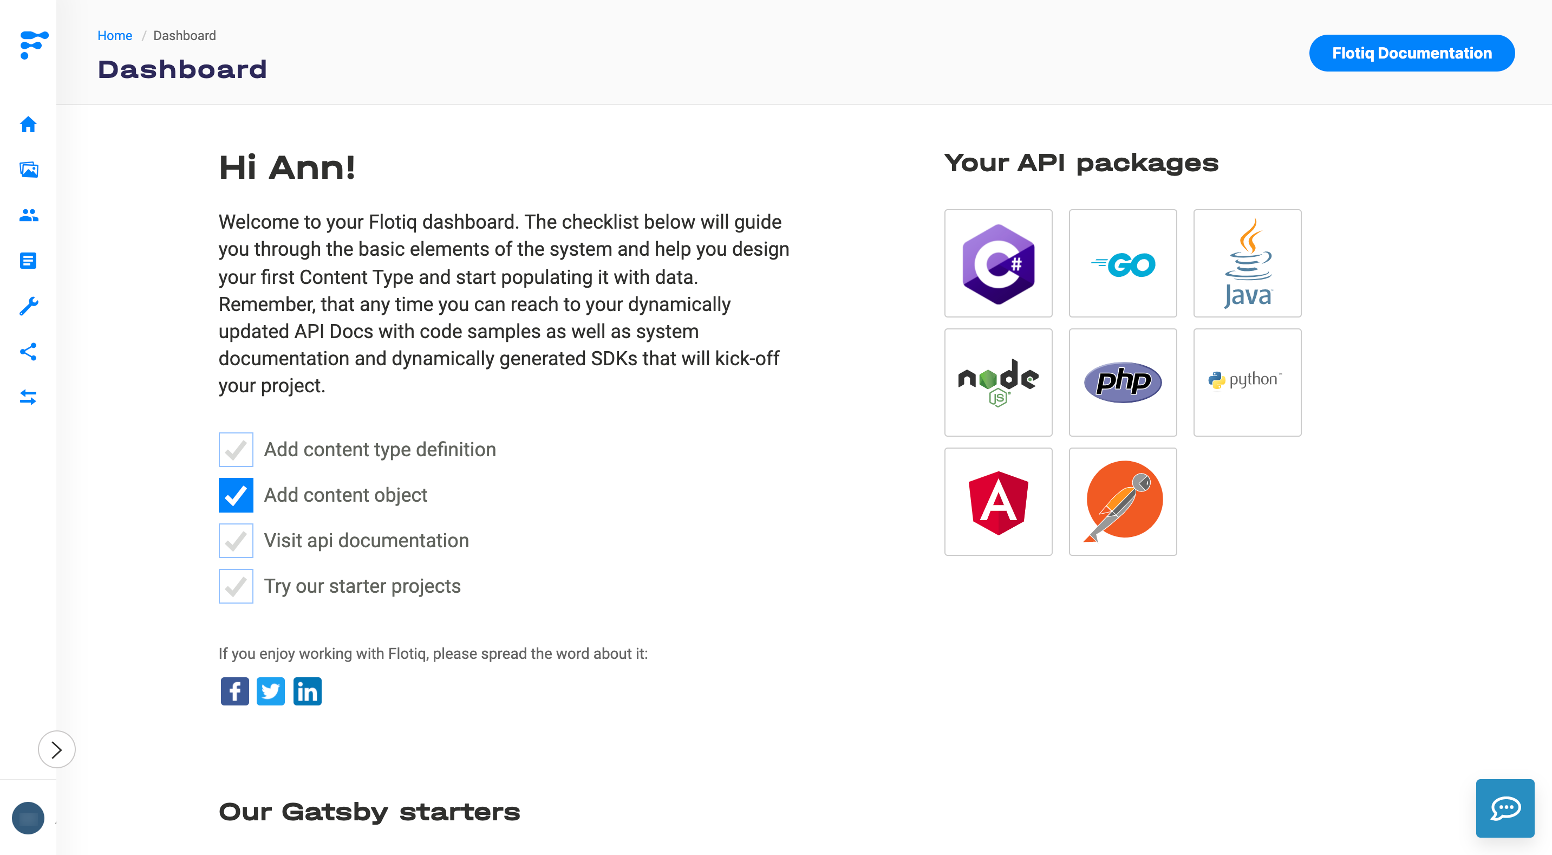The height and width of the screenshot is (855, 1552).
Task: Click the wrench/settings sidebar icon
Action: coord(28,307)
